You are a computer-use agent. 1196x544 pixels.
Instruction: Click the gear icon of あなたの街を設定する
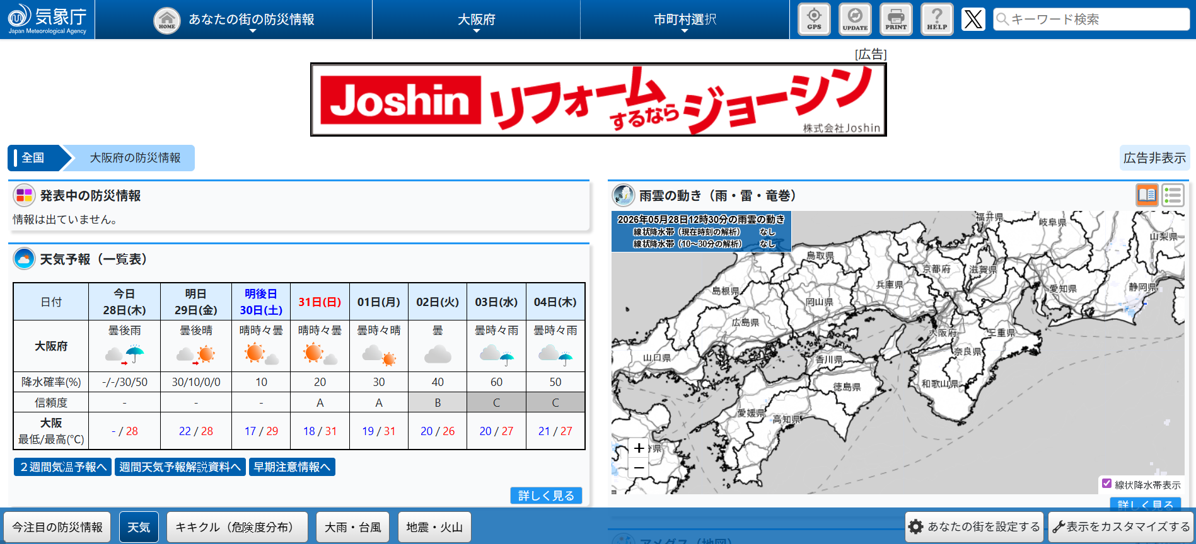tap(916, 526)
